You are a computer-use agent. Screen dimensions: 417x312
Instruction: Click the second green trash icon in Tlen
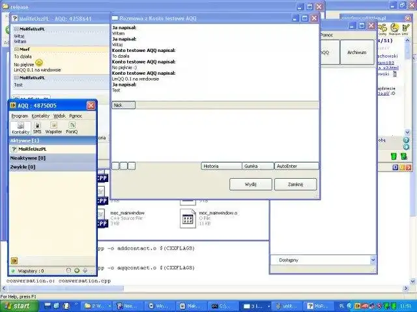click(404, 156)
